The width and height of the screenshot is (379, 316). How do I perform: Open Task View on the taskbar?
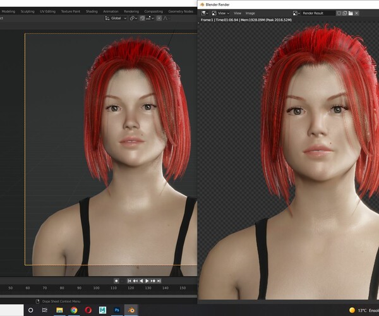pos(45,310)
